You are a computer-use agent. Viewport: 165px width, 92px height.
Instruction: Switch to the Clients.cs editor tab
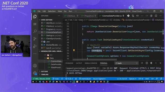71,16
